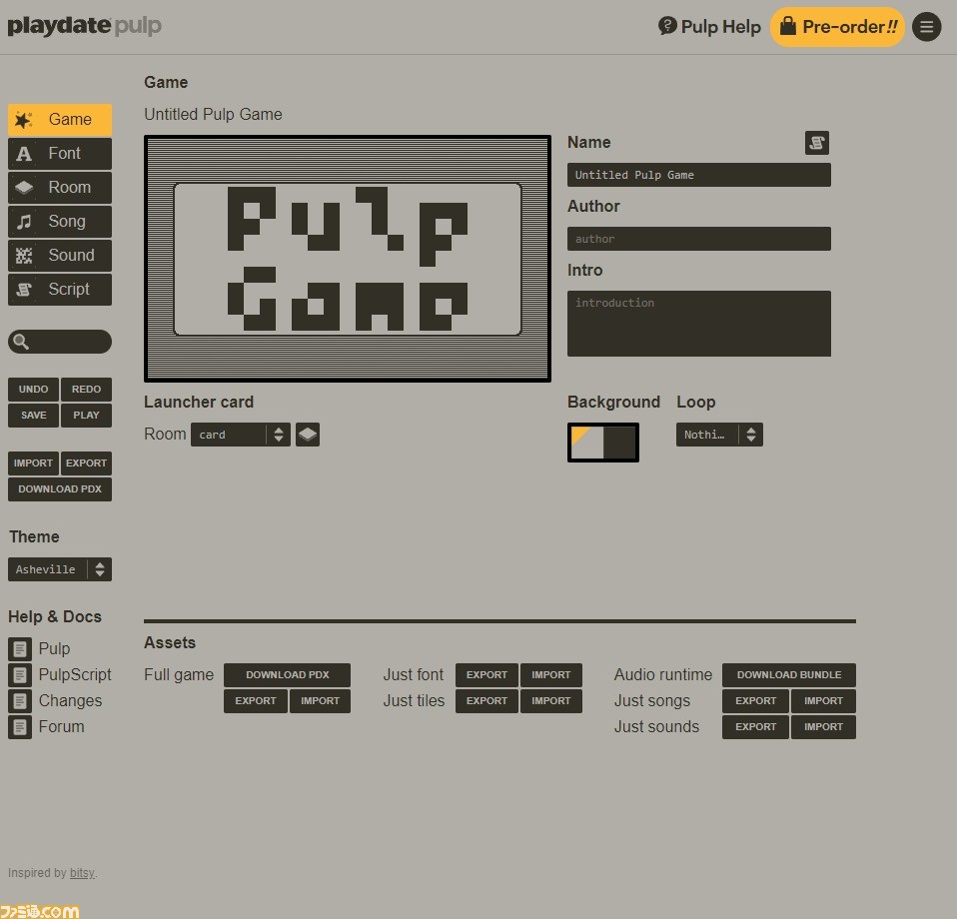
Task: Export just the font
Action: coord(486,675)
